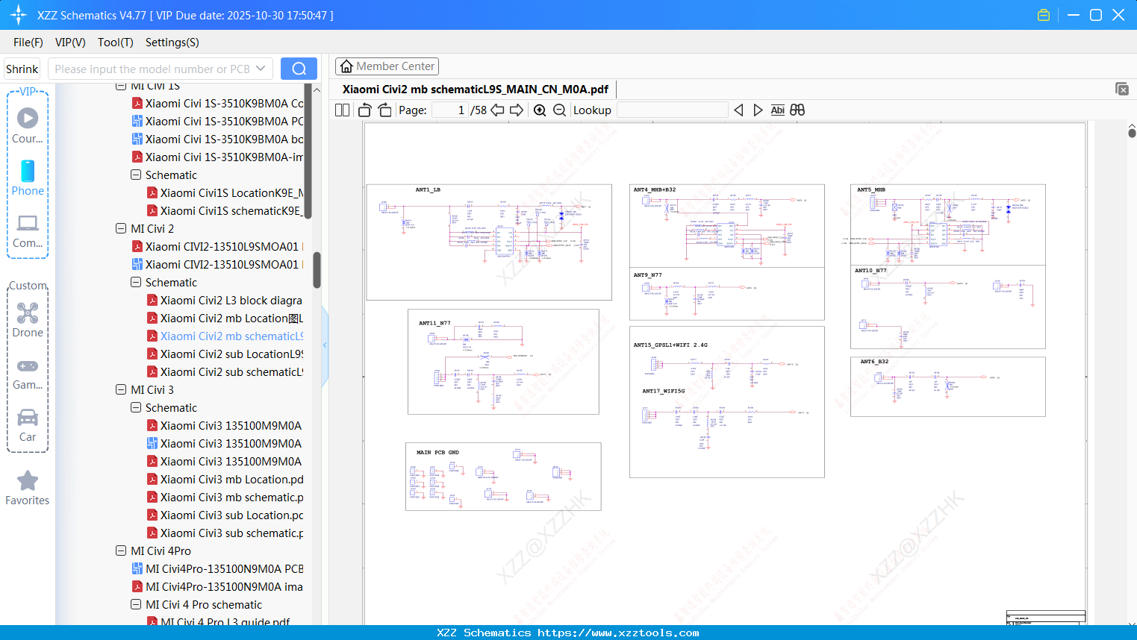1137x640 pixels.
Task: Find next lookup result triangle
Action: tap(758, 110)
